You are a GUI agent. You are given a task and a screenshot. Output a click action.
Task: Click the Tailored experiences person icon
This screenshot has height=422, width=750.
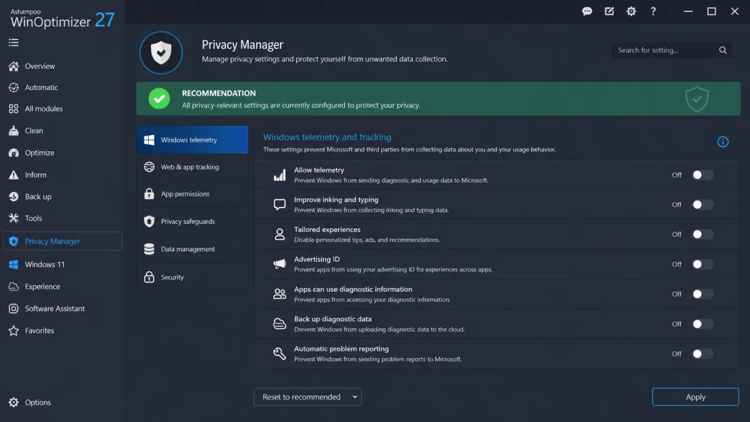coord(279,234)
